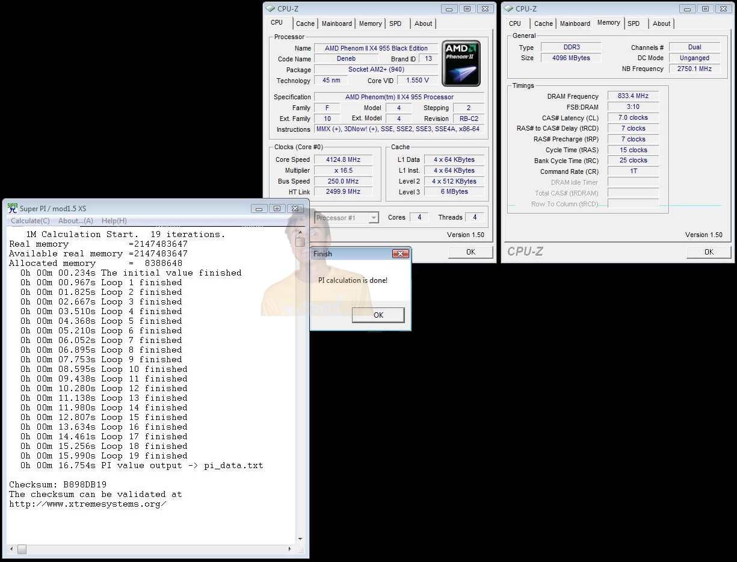Click the Multiplier x 16.5 field

[x=343, y=170]
